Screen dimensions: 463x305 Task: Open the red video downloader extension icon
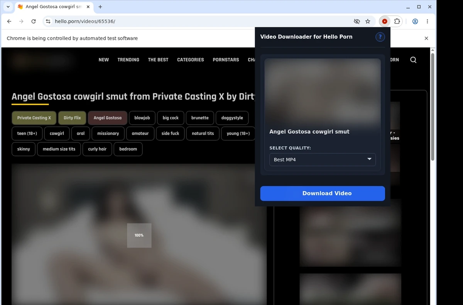[x=385, y=22]
